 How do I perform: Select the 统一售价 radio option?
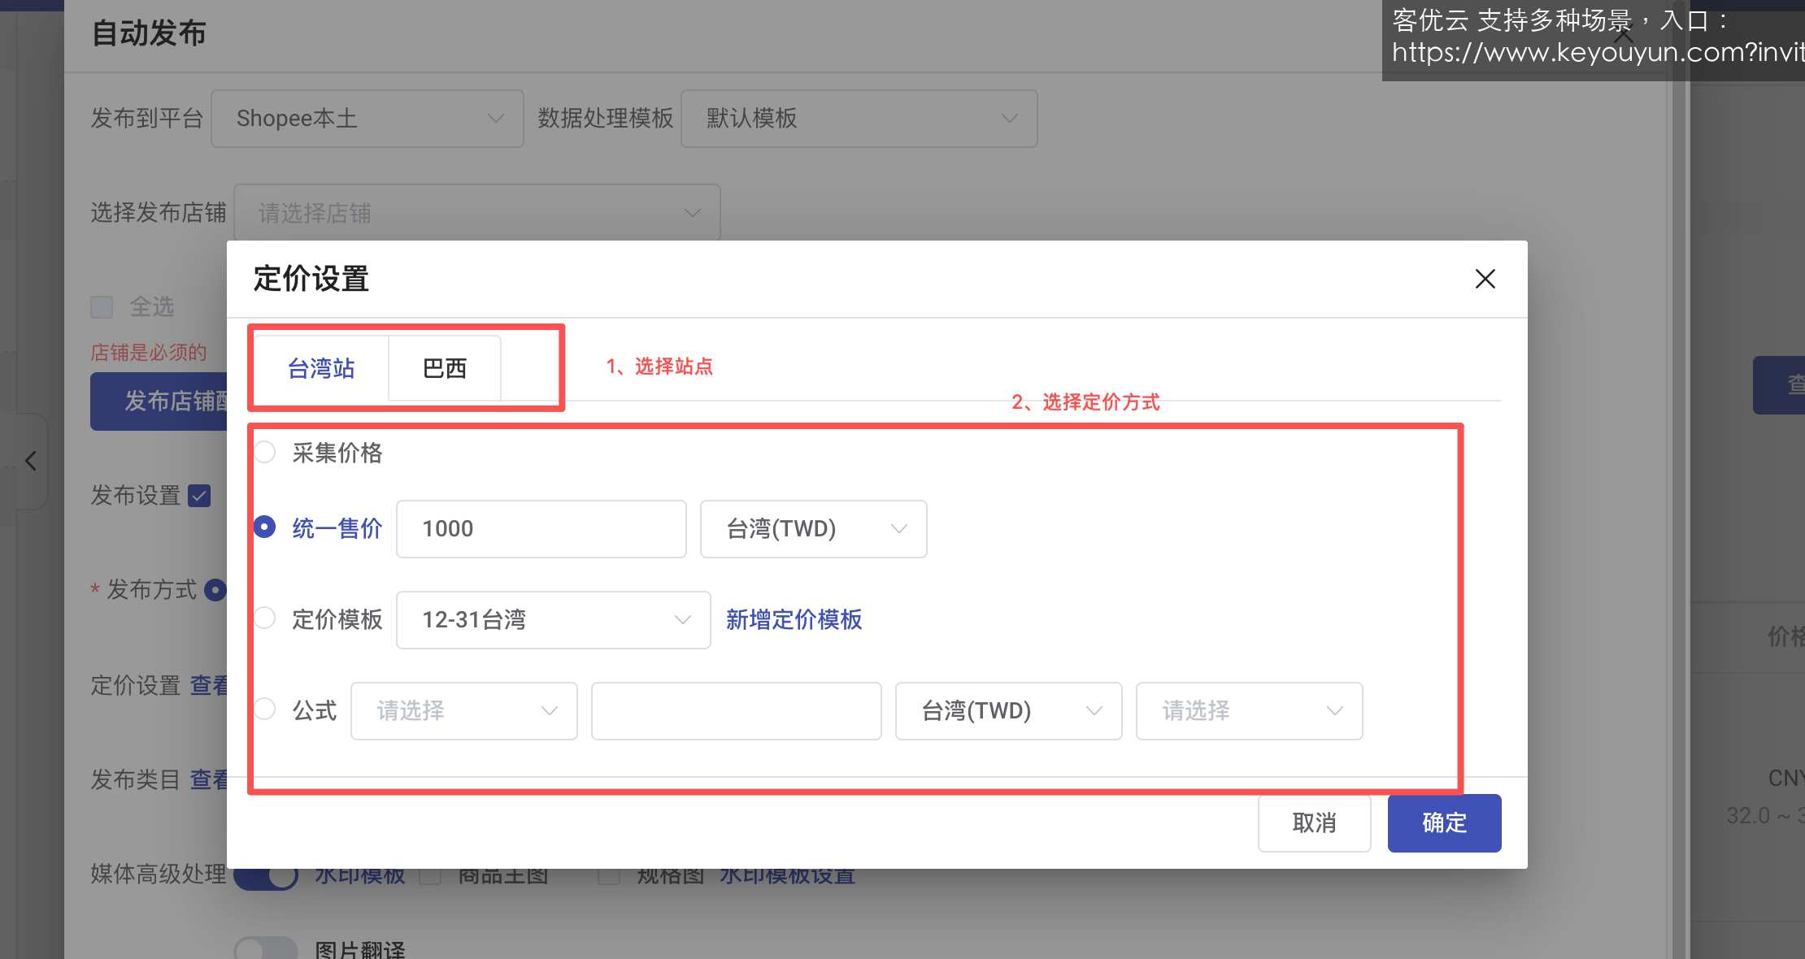[x=265, y=527]
